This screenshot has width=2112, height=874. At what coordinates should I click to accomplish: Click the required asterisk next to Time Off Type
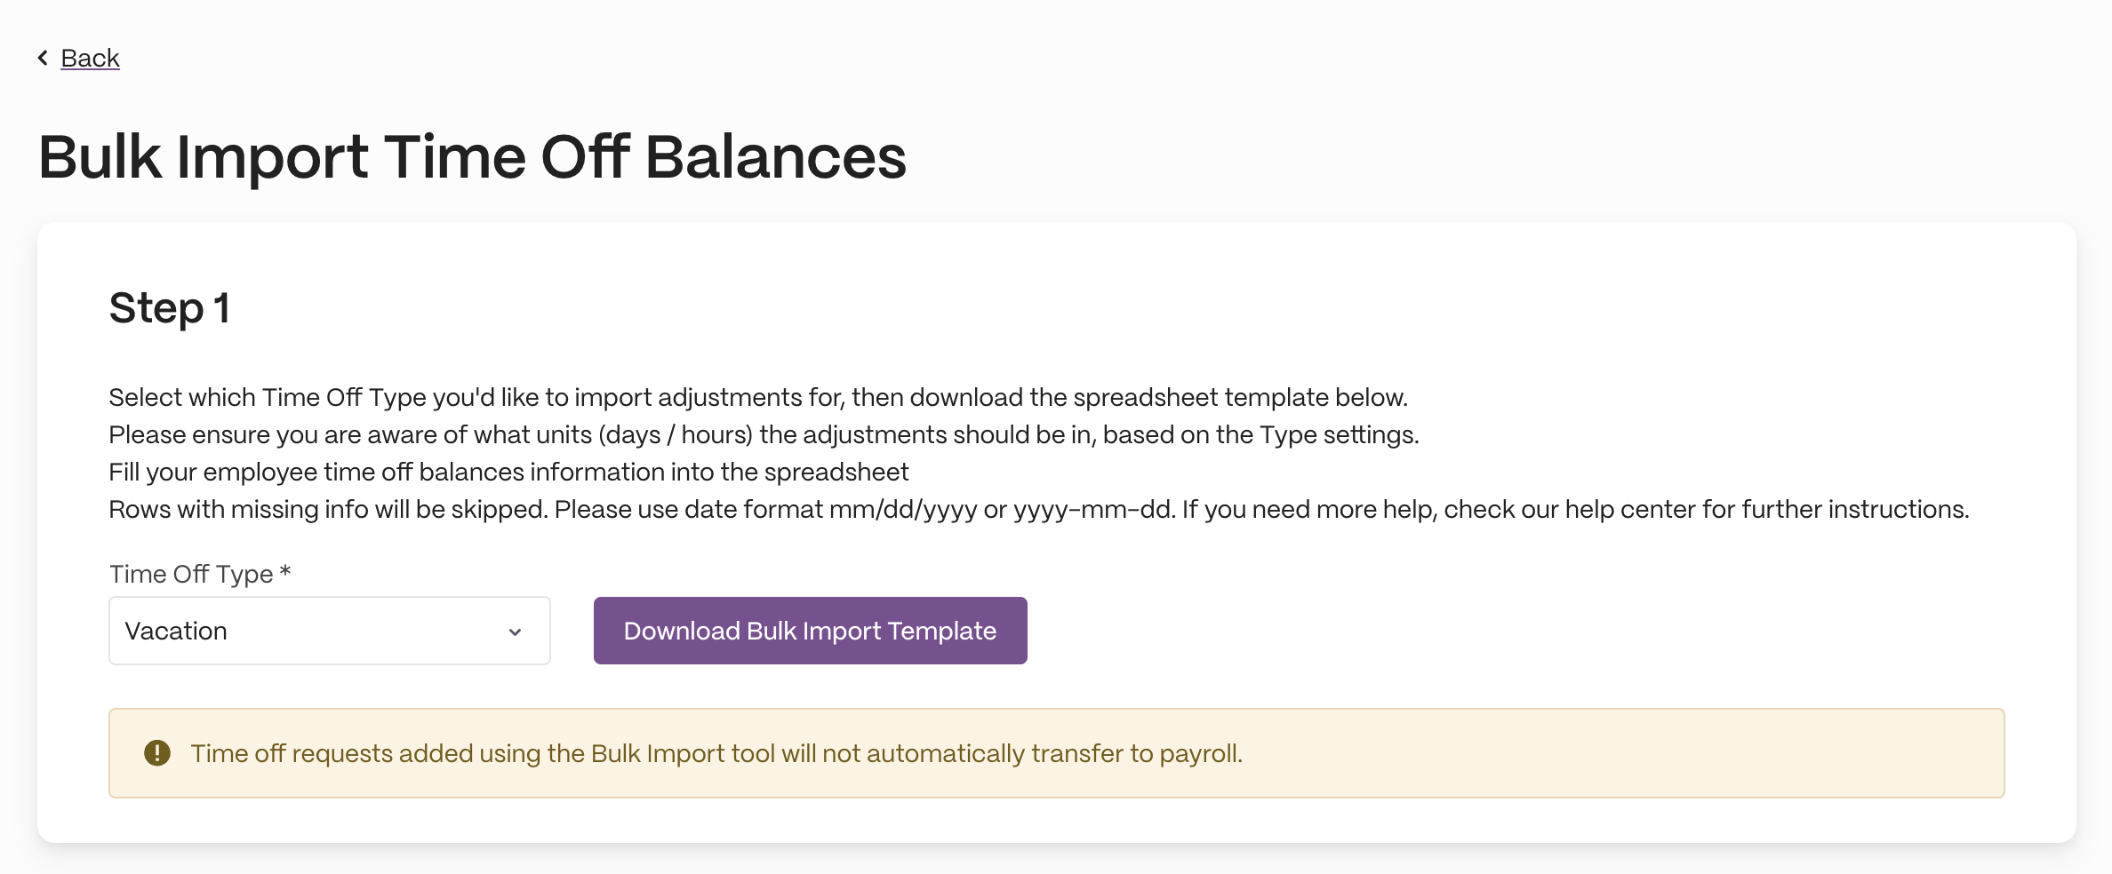285,571
